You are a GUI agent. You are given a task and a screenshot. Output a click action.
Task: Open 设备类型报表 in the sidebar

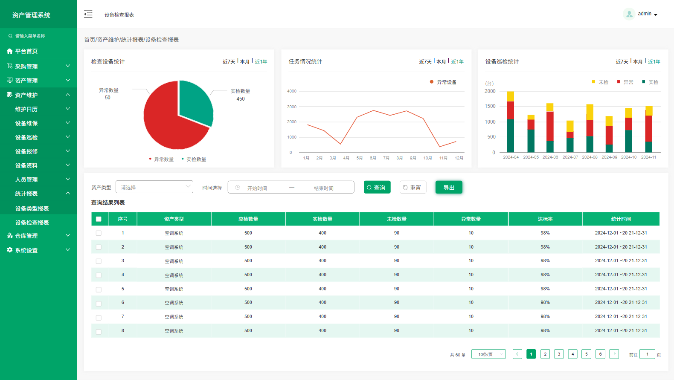click(x=32, y=208)
